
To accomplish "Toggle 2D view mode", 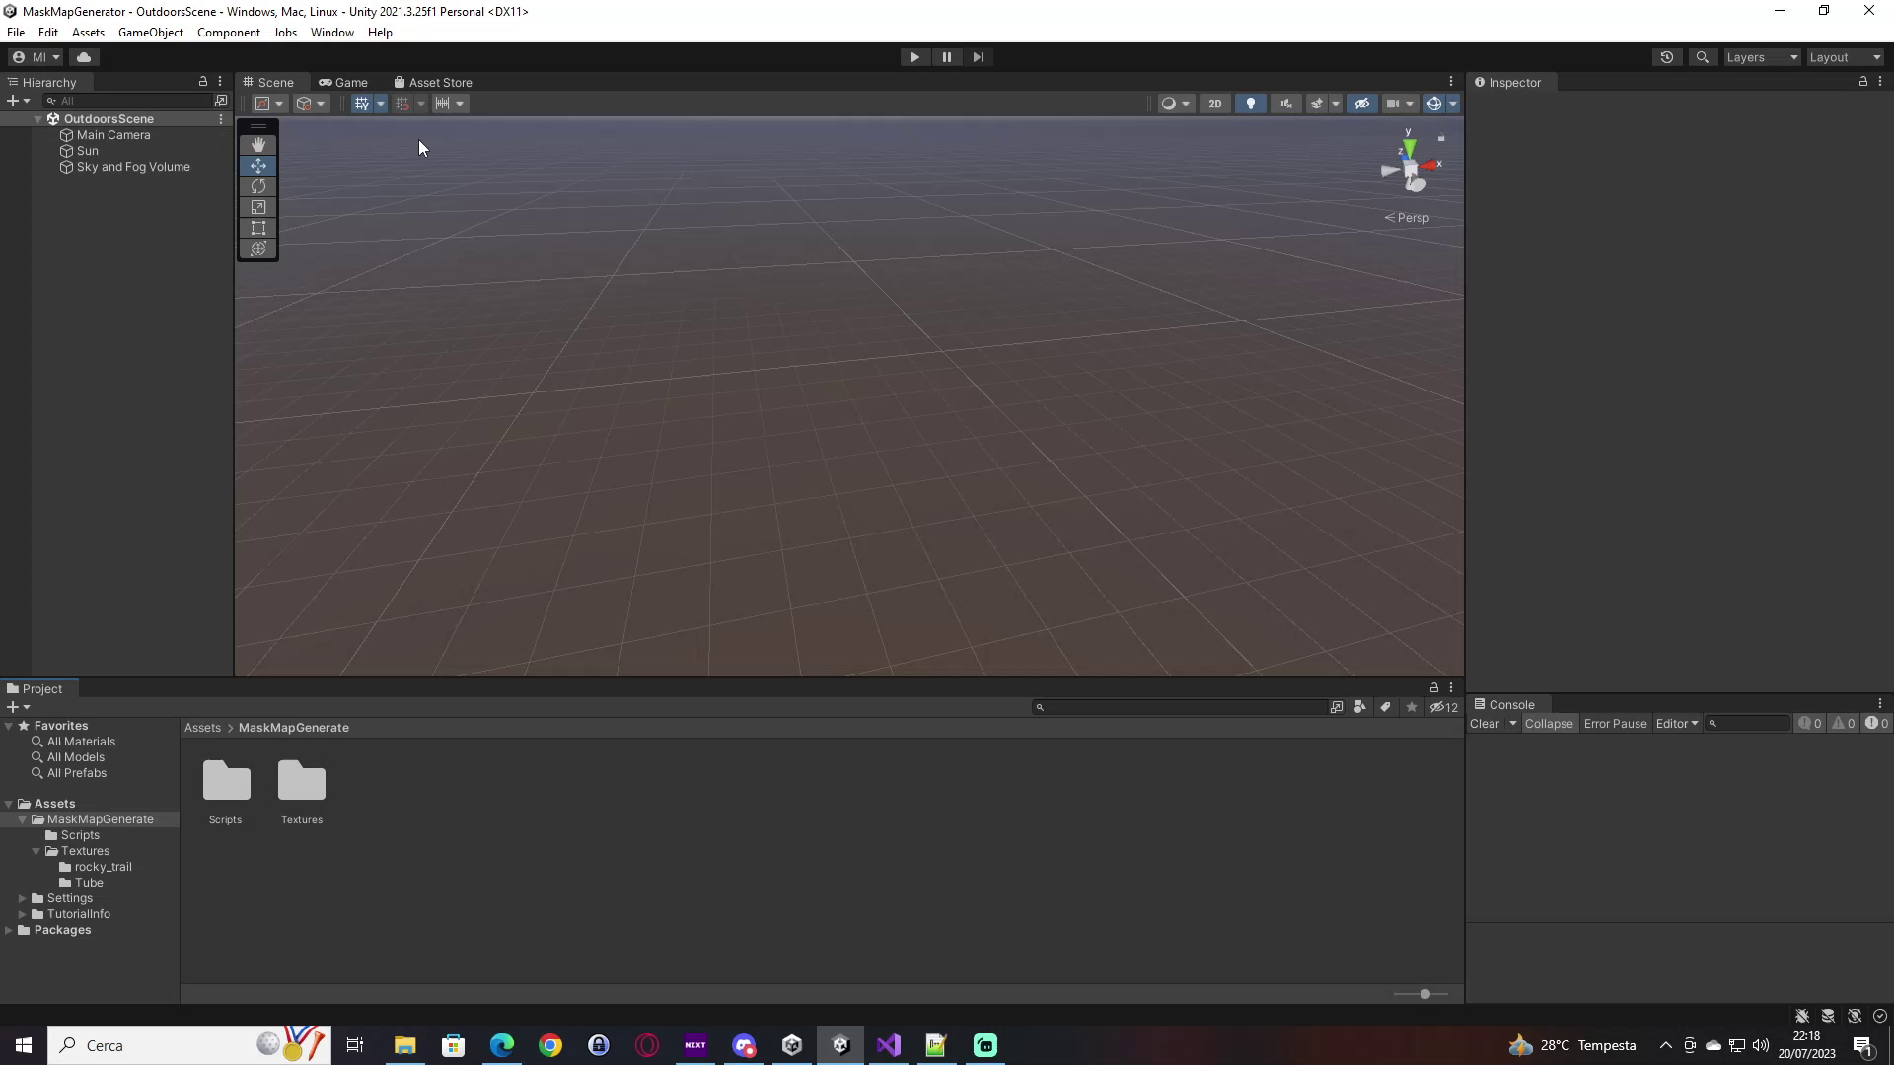I will click(1215, 104).
